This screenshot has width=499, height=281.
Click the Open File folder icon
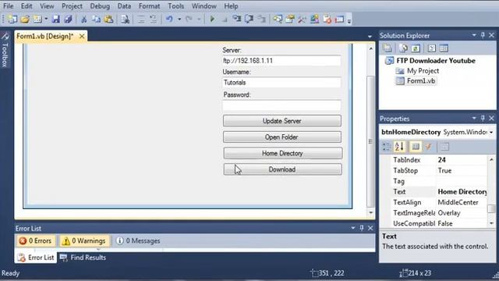pos(25,19)
